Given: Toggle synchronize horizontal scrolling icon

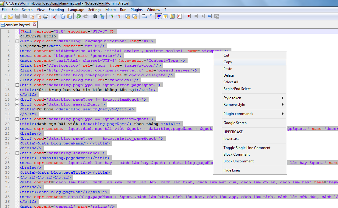Looking at the screenshot, I should pos(135,16).
